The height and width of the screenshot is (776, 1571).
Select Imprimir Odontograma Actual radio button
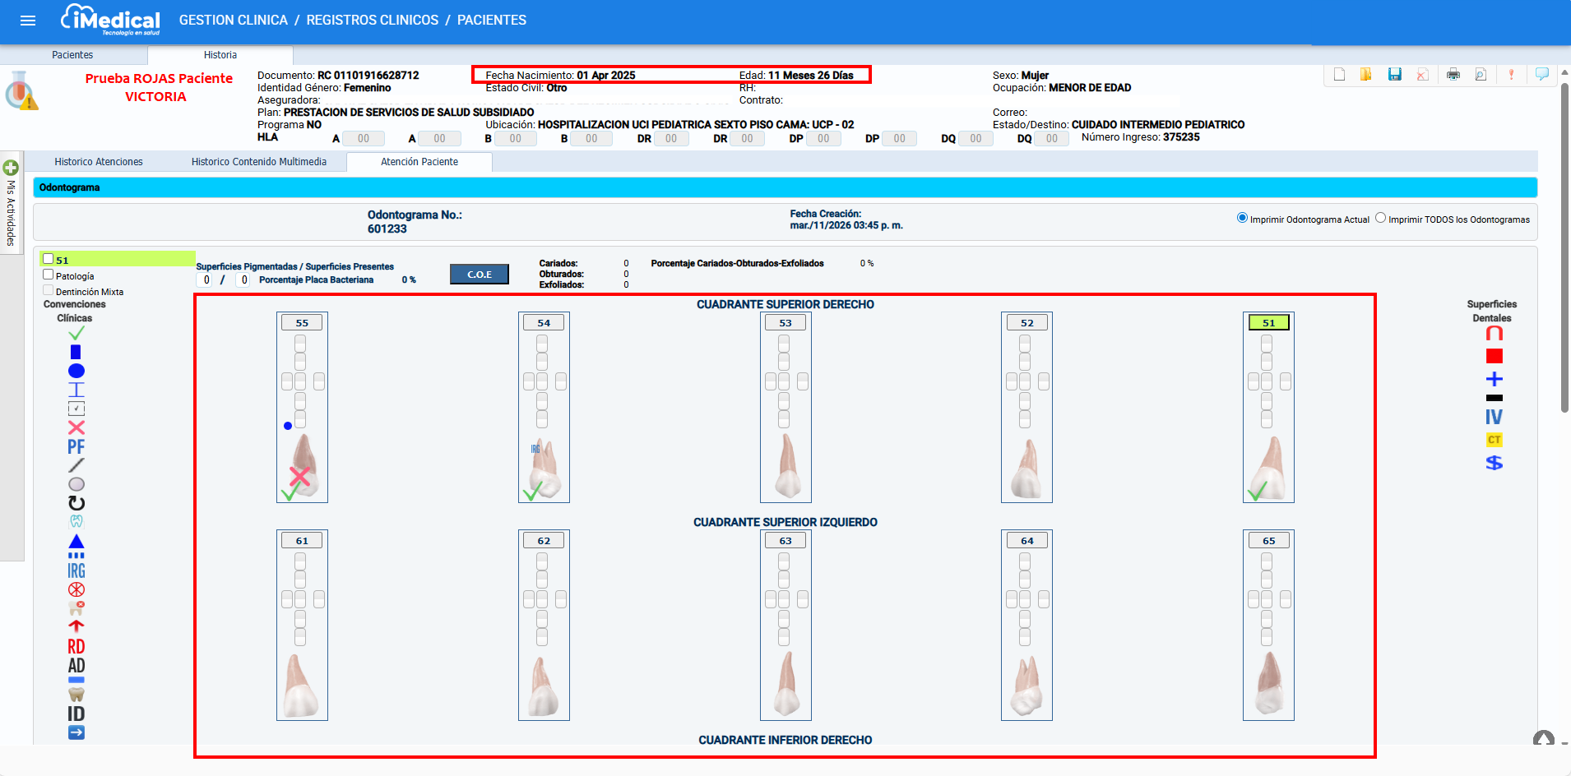[x=1242, y=219]
